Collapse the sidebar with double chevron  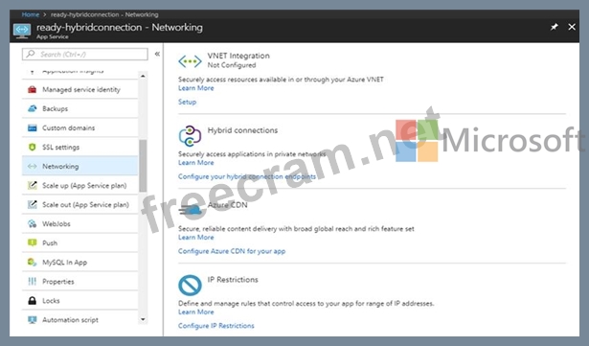point(157,54)
